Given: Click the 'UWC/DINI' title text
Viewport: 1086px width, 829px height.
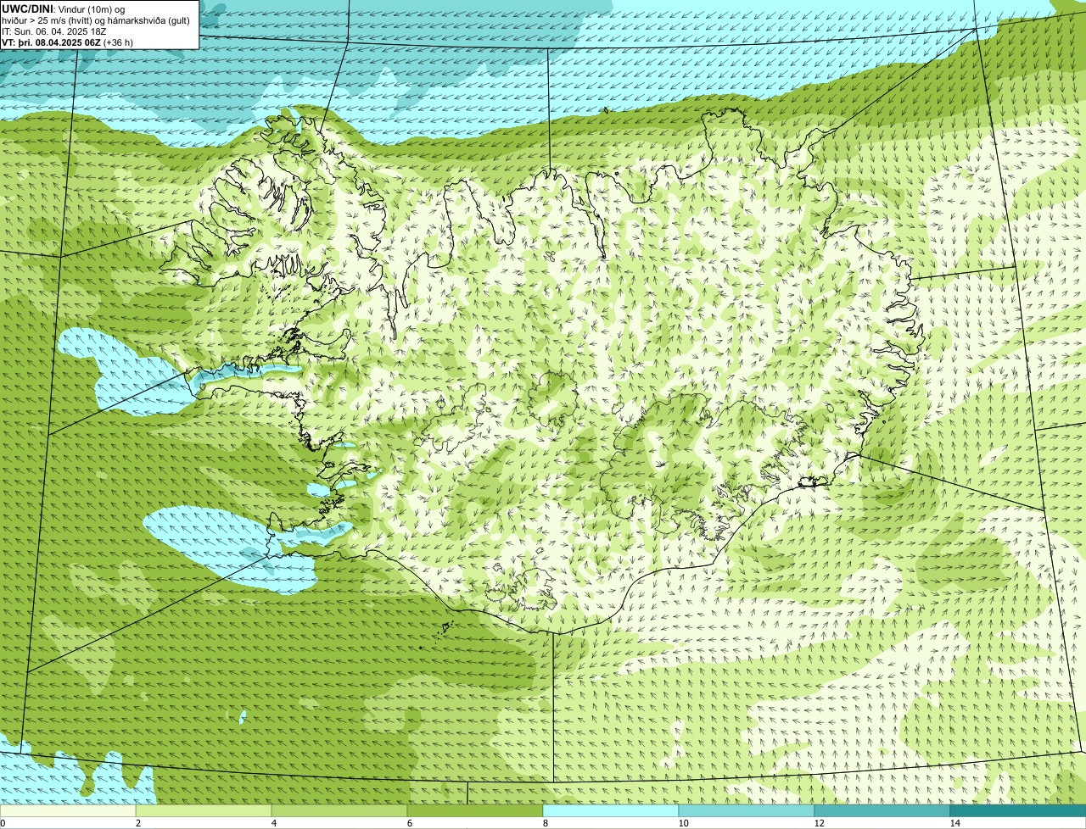Looking at the screenshot, I should coord(28,8).
